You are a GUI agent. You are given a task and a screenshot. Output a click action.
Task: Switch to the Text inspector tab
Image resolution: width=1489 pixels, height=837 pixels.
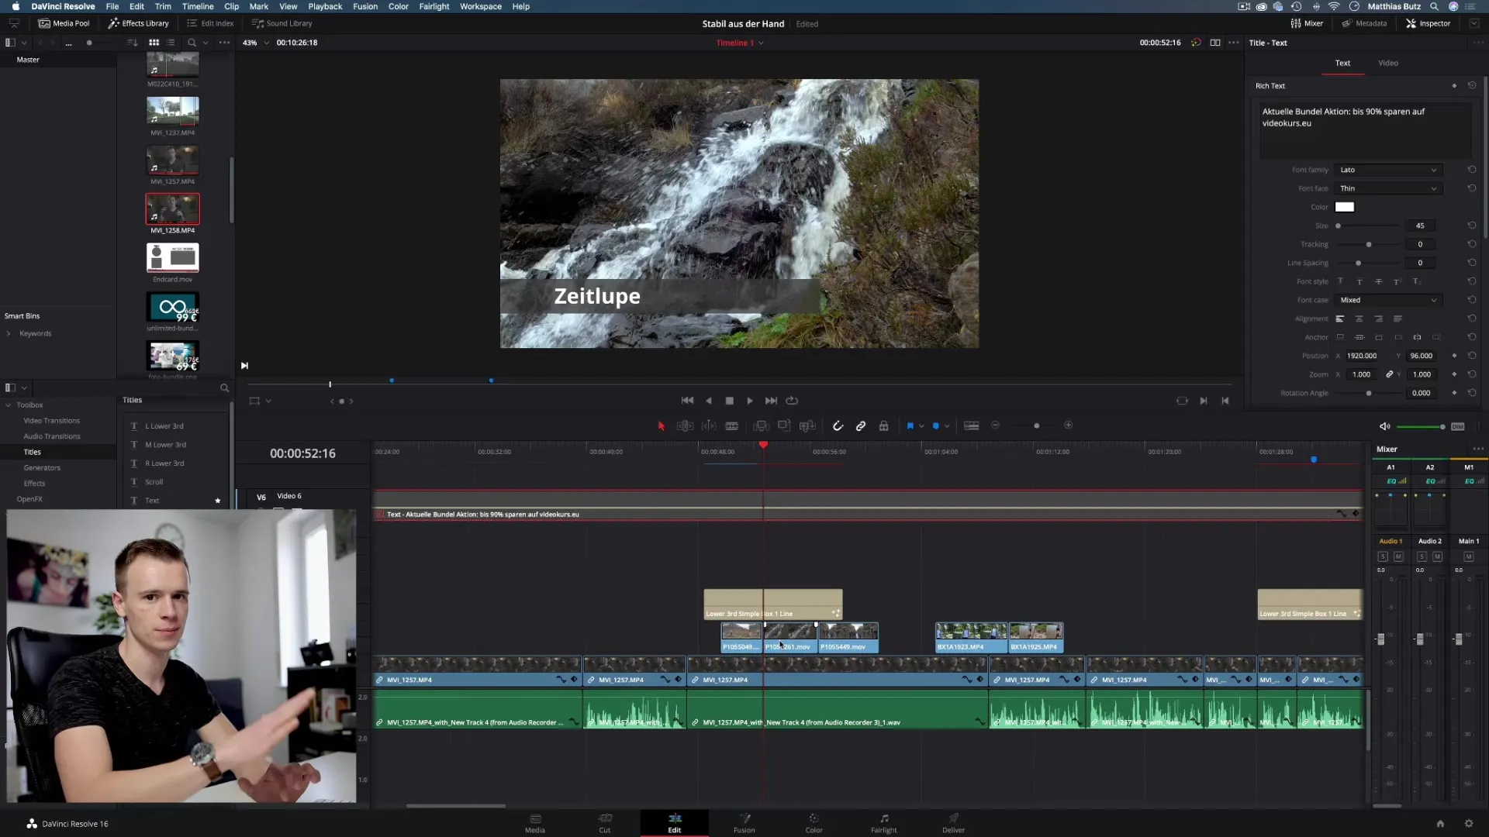(1342, 63)
